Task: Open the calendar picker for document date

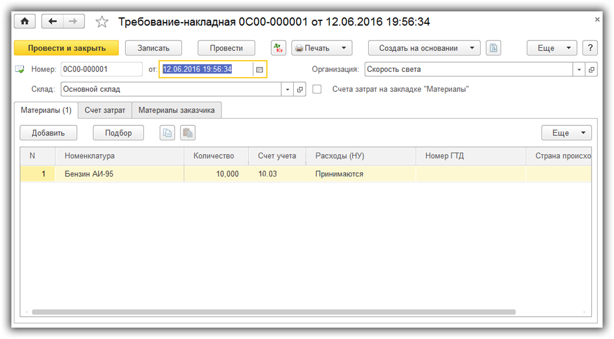Action: (x=259, y=70)
